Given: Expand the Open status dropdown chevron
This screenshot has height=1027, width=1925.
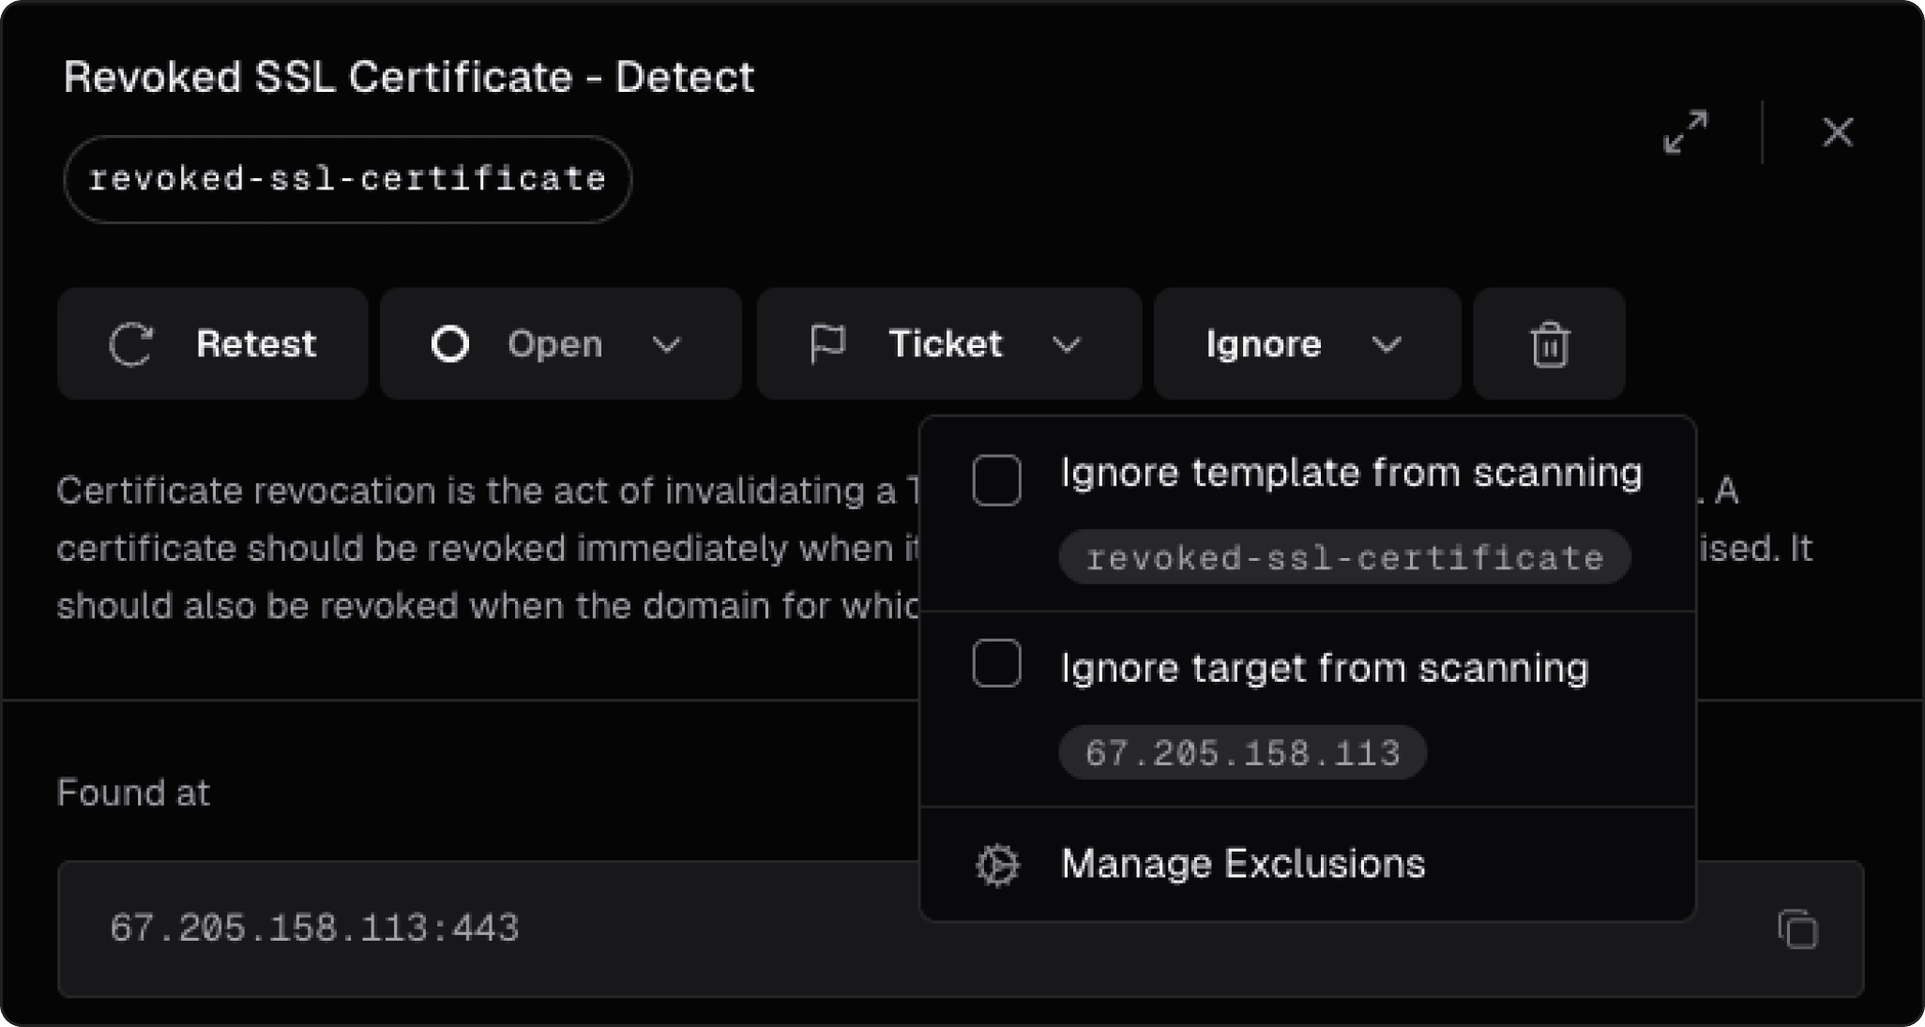Looking at the screenshot, I should 667,345.
